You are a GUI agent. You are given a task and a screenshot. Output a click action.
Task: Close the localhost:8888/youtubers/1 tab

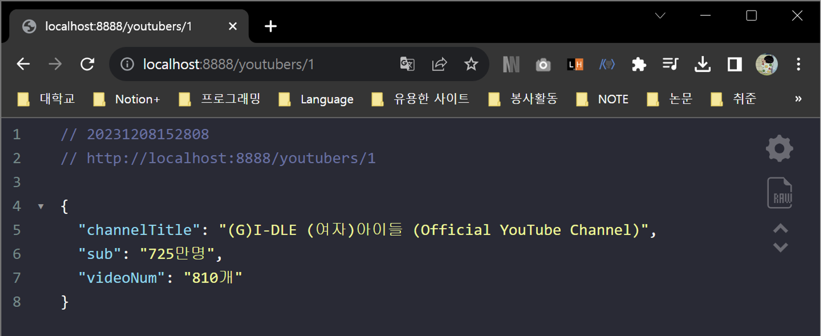[232, 26]
